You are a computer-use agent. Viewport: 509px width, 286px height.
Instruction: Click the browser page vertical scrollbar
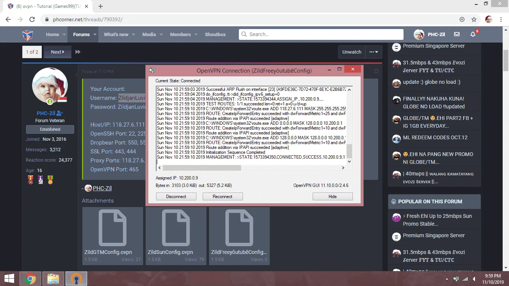pos(506,60)
